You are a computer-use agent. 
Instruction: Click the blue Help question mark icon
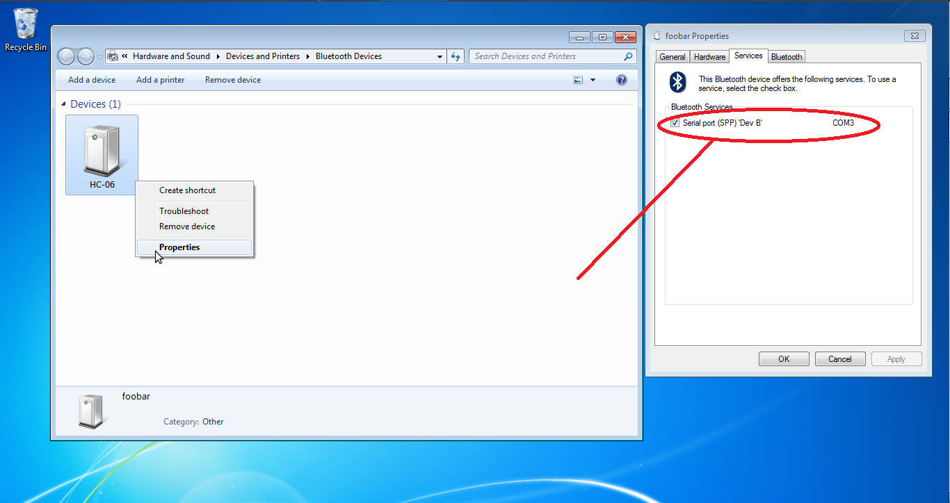(x=622, y=80)
